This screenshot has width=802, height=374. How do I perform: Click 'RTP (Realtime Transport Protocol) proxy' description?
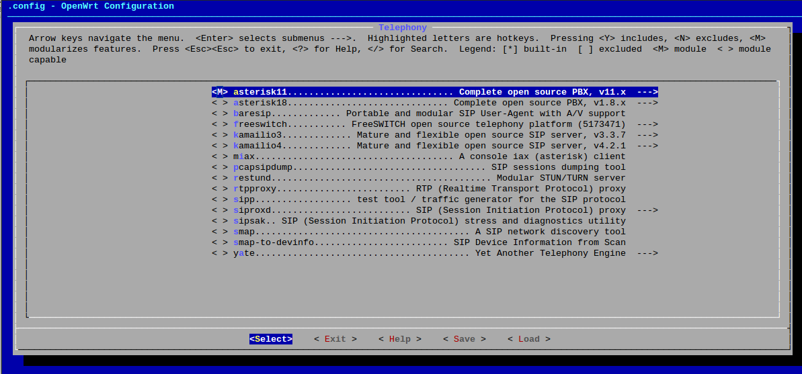(521, 189)
